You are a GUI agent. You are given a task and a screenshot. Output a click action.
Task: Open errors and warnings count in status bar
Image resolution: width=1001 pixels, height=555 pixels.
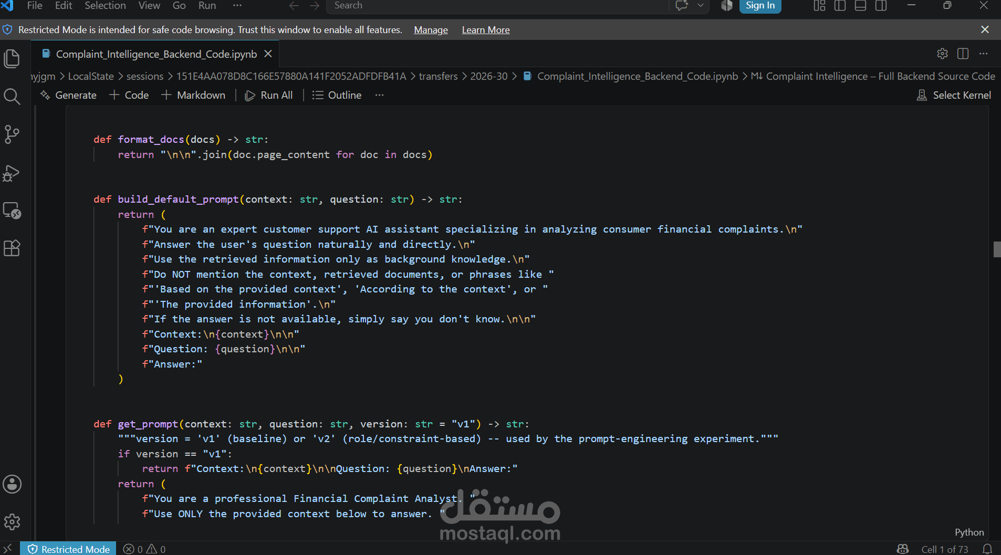144,549
